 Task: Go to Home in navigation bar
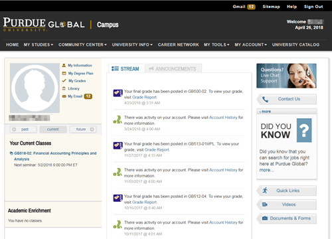(13, 44)
